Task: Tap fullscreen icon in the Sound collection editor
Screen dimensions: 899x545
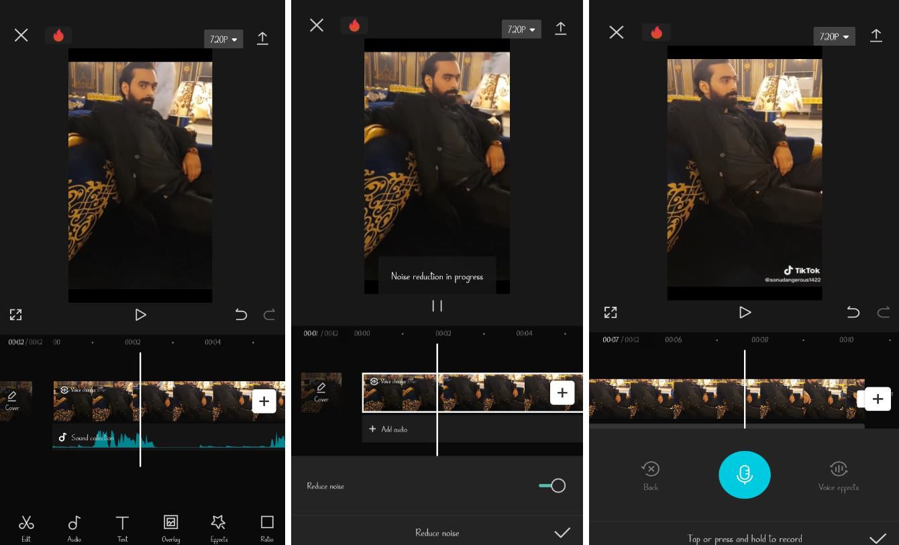Action: (x=15, y=314)
